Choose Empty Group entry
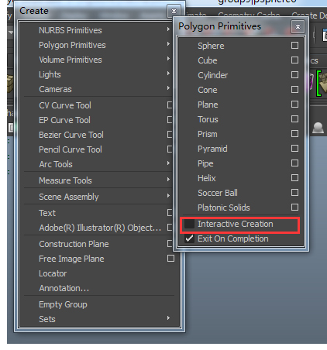Screen dimensions: 327x350 point(63,304)
